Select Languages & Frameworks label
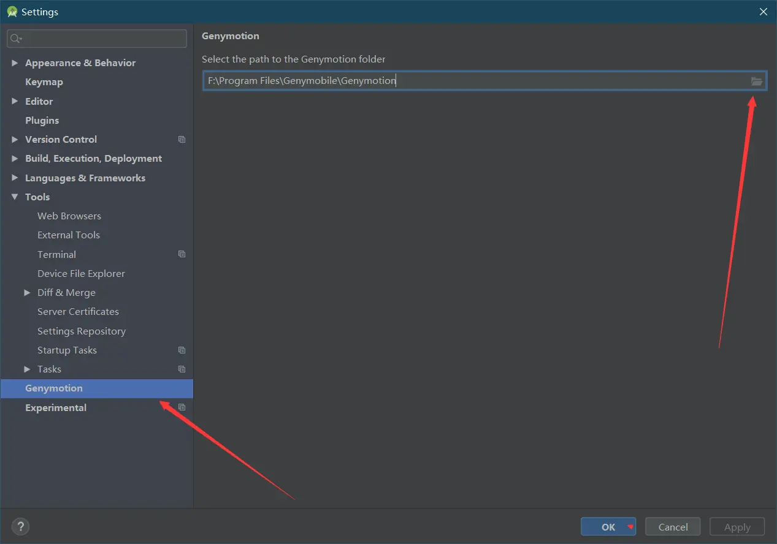Screen dimensions: 777x544 (85, 178)
